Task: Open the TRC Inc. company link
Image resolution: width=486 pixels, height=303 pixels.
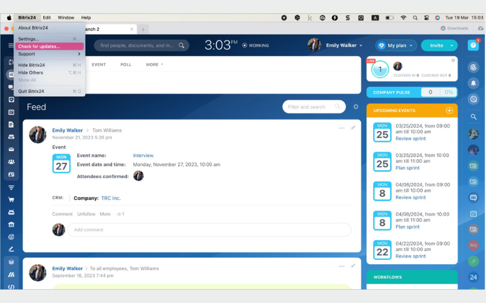Action: click(111, 198)
